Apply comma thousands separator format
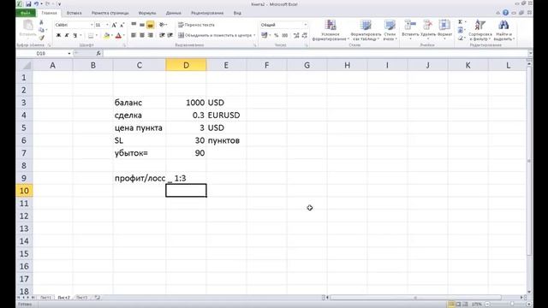This screenshot has width=548, height=308. [x=285, y=35]
